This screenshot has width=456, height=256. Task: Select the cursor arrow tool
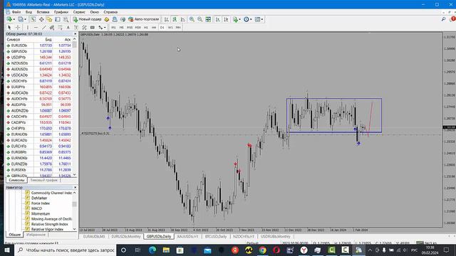click(x=9, y=27)
